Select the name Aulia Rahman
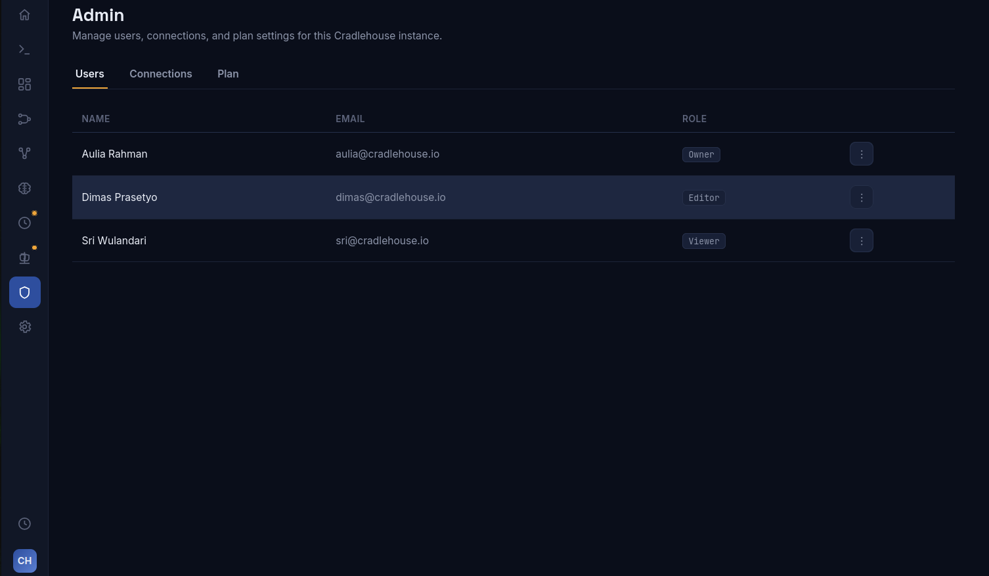Viewport: 989px width, 576px height. (115, 154)
